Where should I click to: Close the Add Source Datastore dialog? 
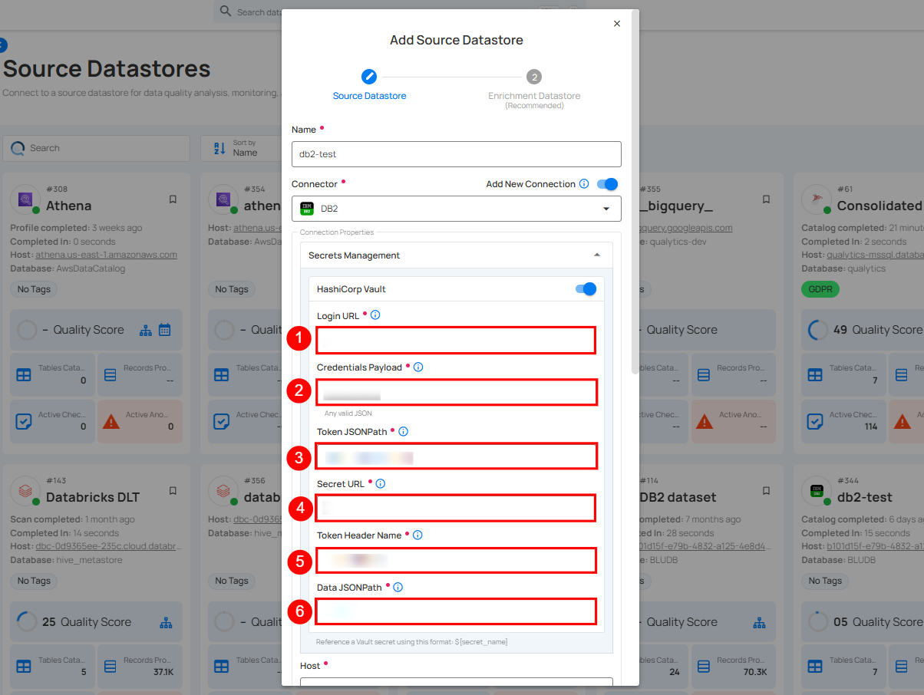617,24
